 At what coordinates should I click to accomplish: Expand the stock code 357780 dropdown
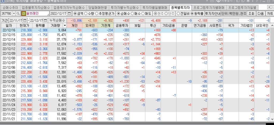(14, 13)
